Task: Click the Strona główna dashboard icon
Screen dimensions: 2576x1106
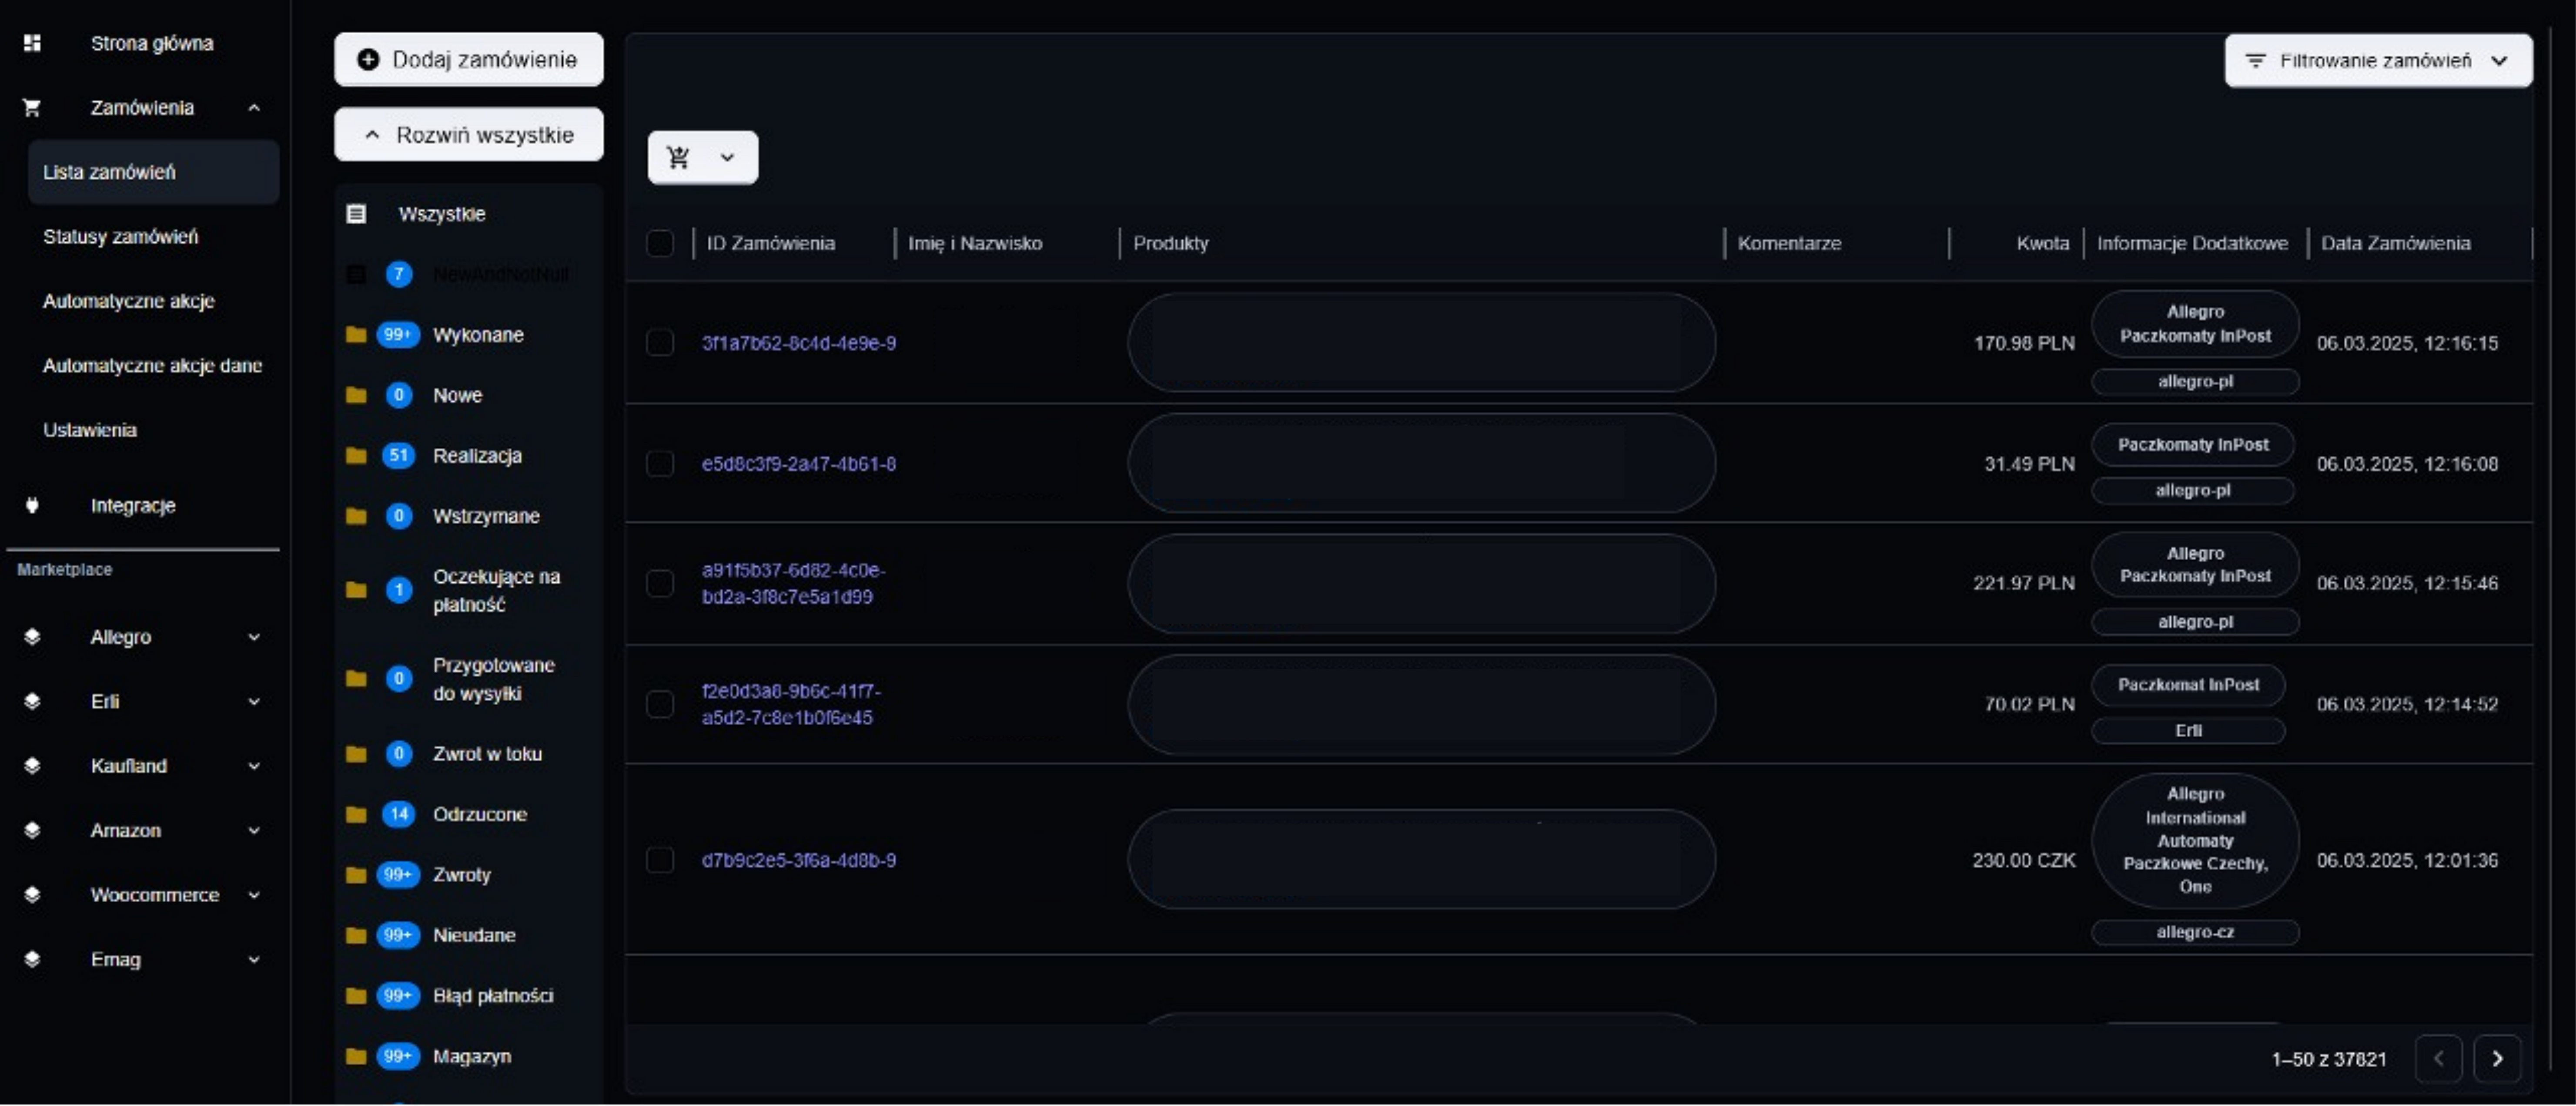Action: click(x=32, y=43)
